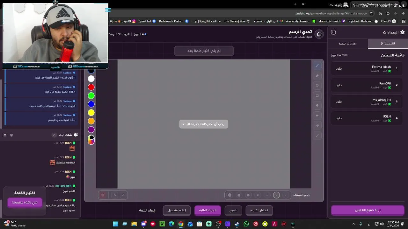Pick the white color swatch
The image size is (408, 229).
91,79
